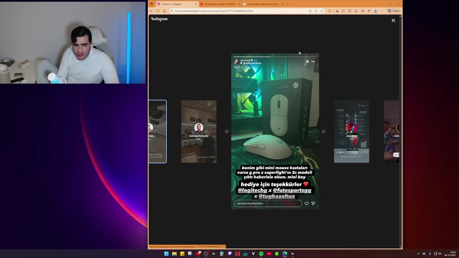
Task: Click the browser Back button
Action: 151,11
